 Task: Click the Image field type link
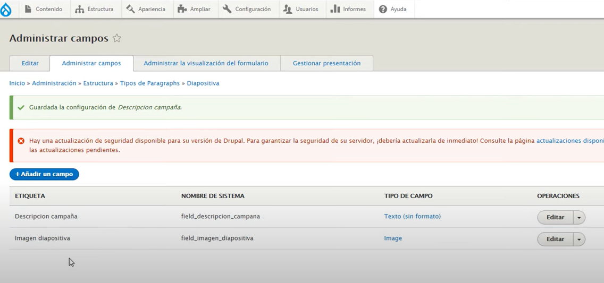tap(393, 238)
